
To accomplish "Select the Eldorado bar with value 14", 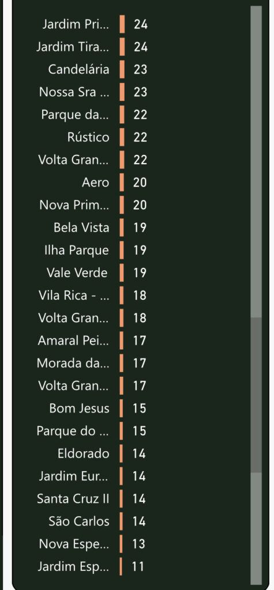I will (121, 453).
